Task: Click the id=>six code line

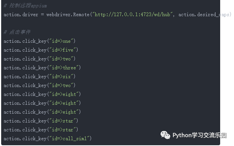Action: pyautogui.click(x=40, y=77)
